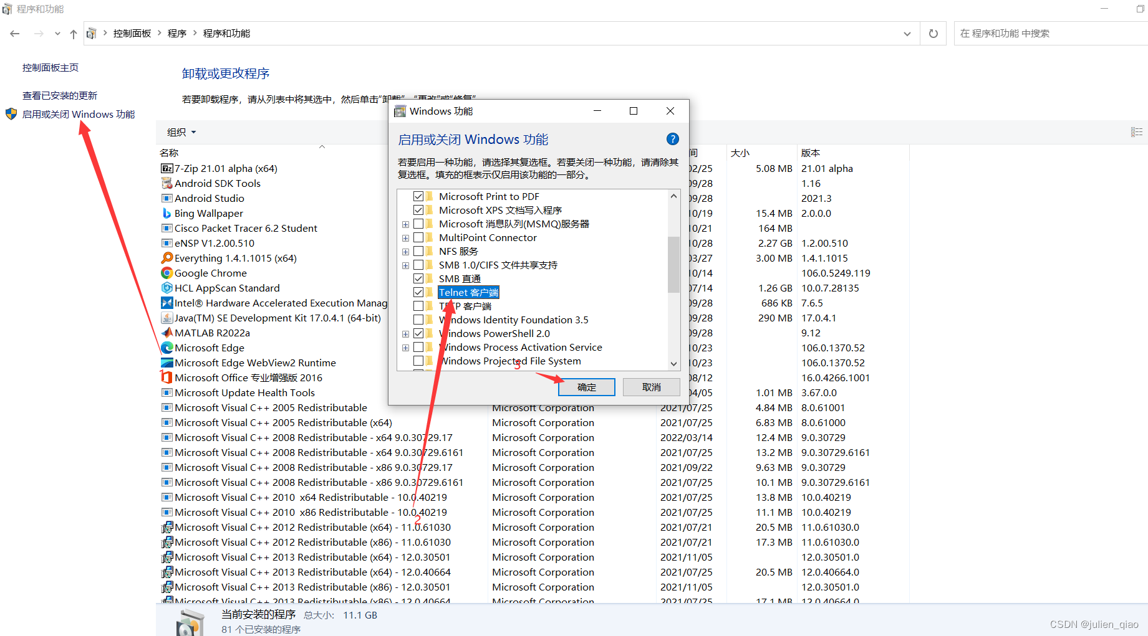Sort by the Version column header
Screen dimensions: 1148x636
tap(811, 153)
